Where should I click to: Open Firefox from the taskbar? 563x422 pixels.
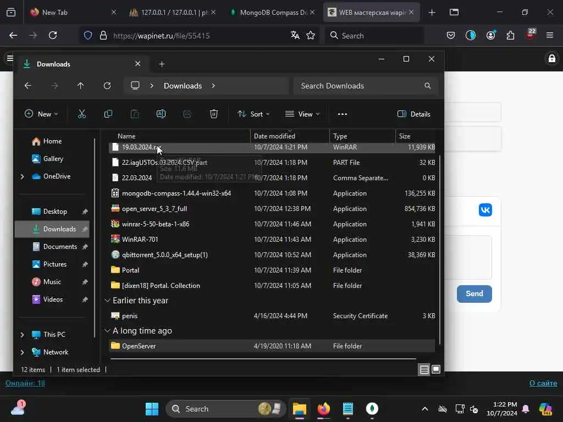[324, 409]
